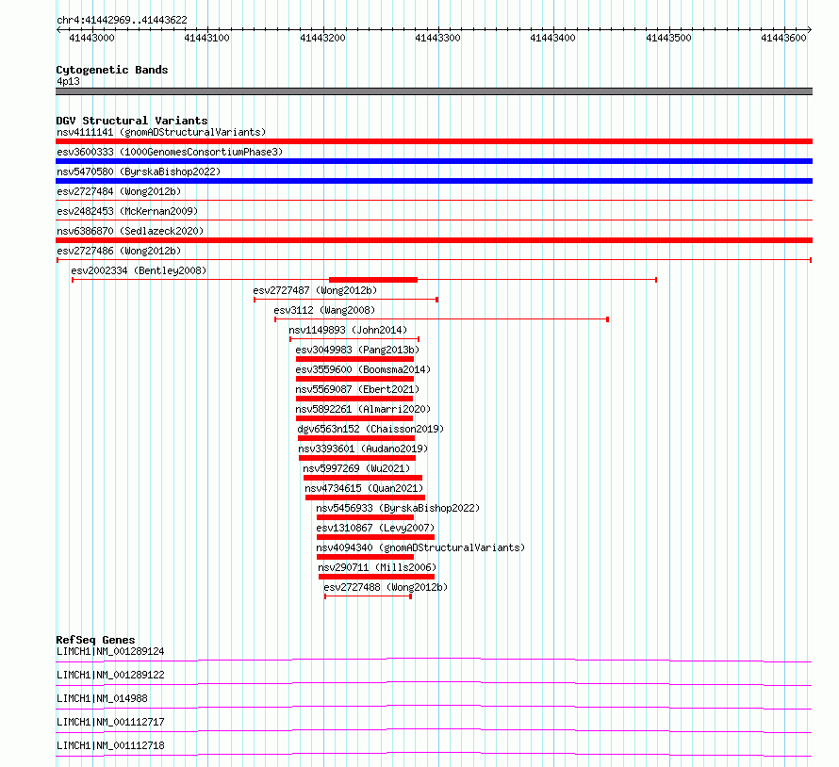The width and height of the screenshot is (839, 767).
Task: Open gene LIMCH1|NM_001289122
Action: pos(110,675)
